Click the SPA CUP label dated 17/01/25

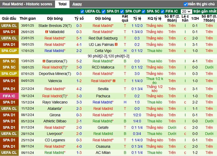click(9, 51)
